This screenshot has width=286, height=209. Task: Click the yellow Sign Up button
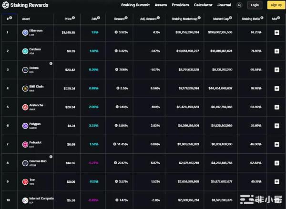click(x=276, y=5)
